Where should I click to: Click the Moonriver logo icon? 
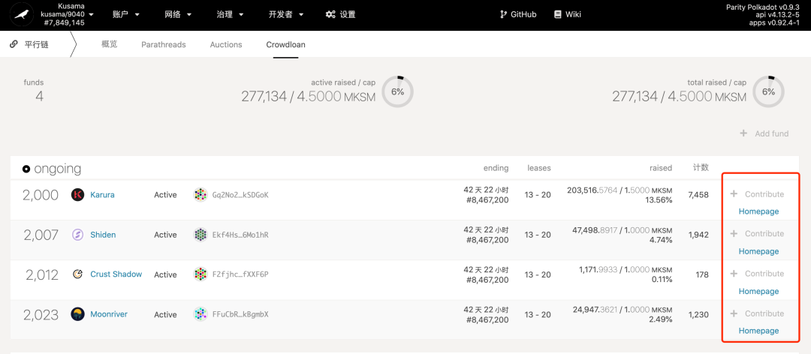tap(77, 314)
